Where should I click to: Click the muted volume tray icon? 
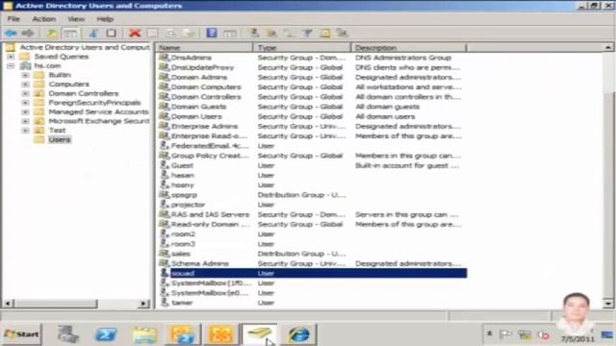[544, 334]
